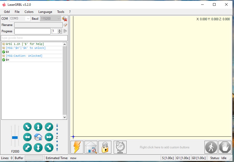234x162 pixels.
Task: Raise Z with the triple up arrow
Action: (x=57, y=125)
